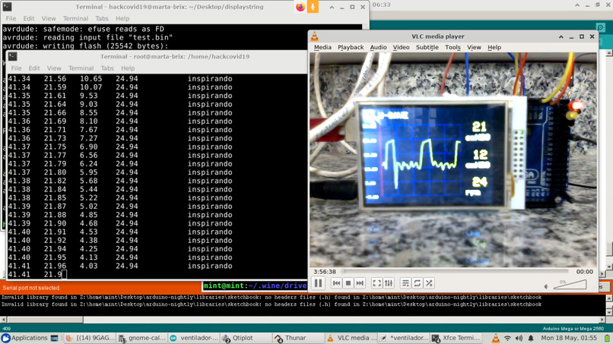Image resolution: width=613 pixels, height=344 pixels.
Task: Switch to Xfce Terminal taskbar button
Action: 456,338
